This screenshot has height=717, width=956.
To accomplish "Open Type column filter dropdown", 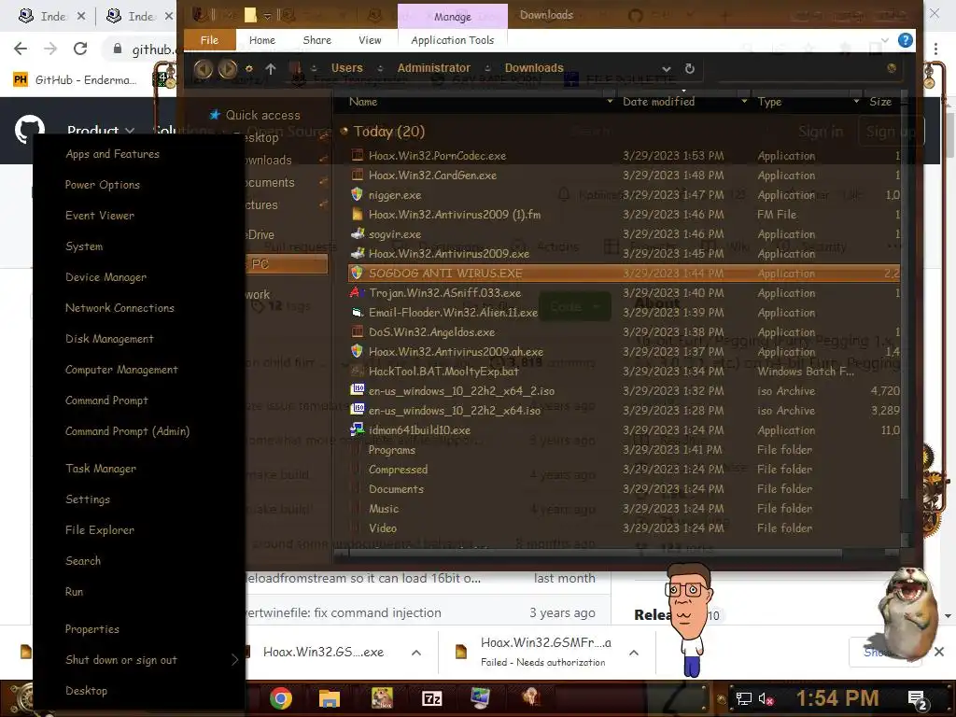I will 856,101.
